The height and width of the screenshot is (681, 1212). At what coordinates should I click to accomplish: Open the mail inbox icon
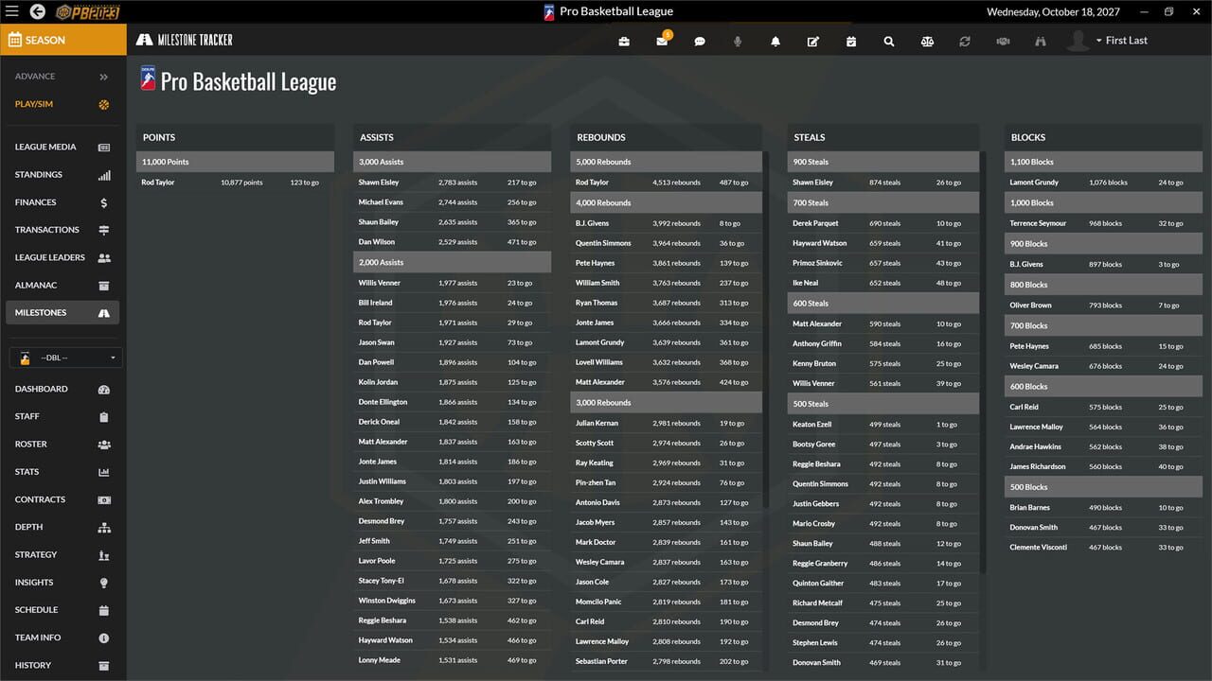pyautogui.click(x=662, y=41)
